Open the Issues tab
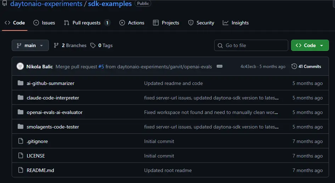The height and width of the screenshot is (183, 335). pos(44,23)
